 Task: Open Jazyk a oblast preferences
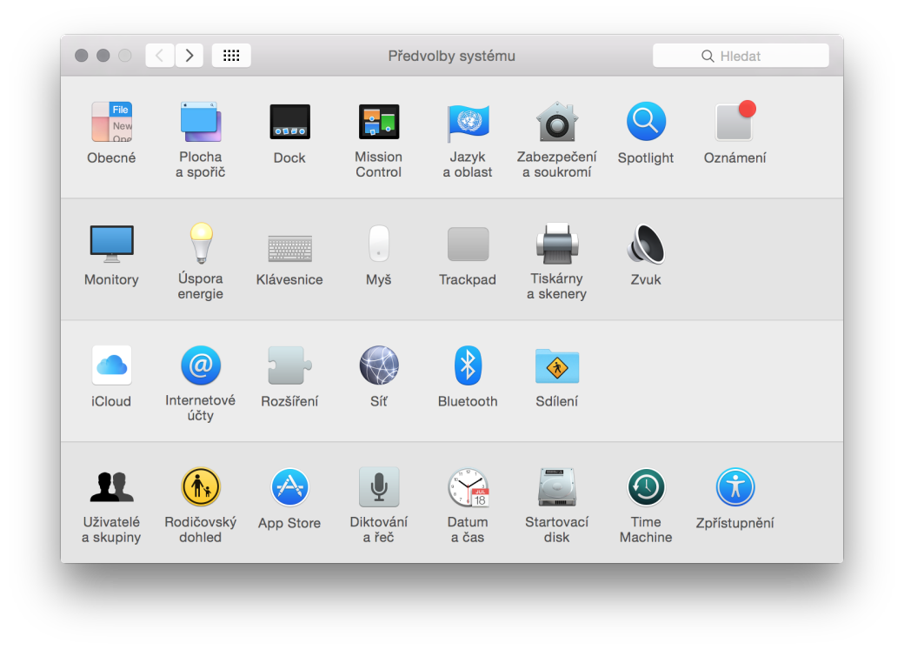(468, 121)
